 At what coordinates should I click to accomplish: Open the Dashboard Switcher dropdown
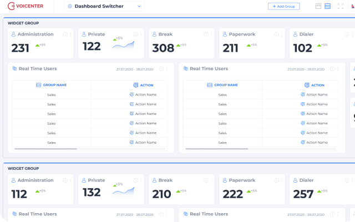pos(104,6)
